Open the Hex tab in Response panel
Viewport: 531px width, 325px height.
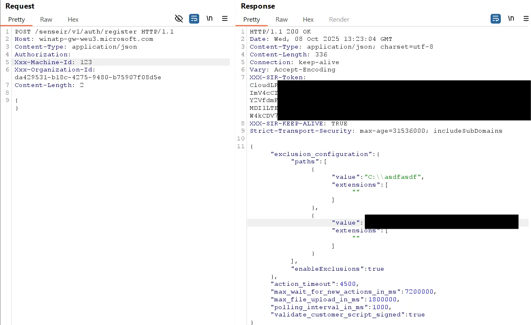click(x=308, y=20)
